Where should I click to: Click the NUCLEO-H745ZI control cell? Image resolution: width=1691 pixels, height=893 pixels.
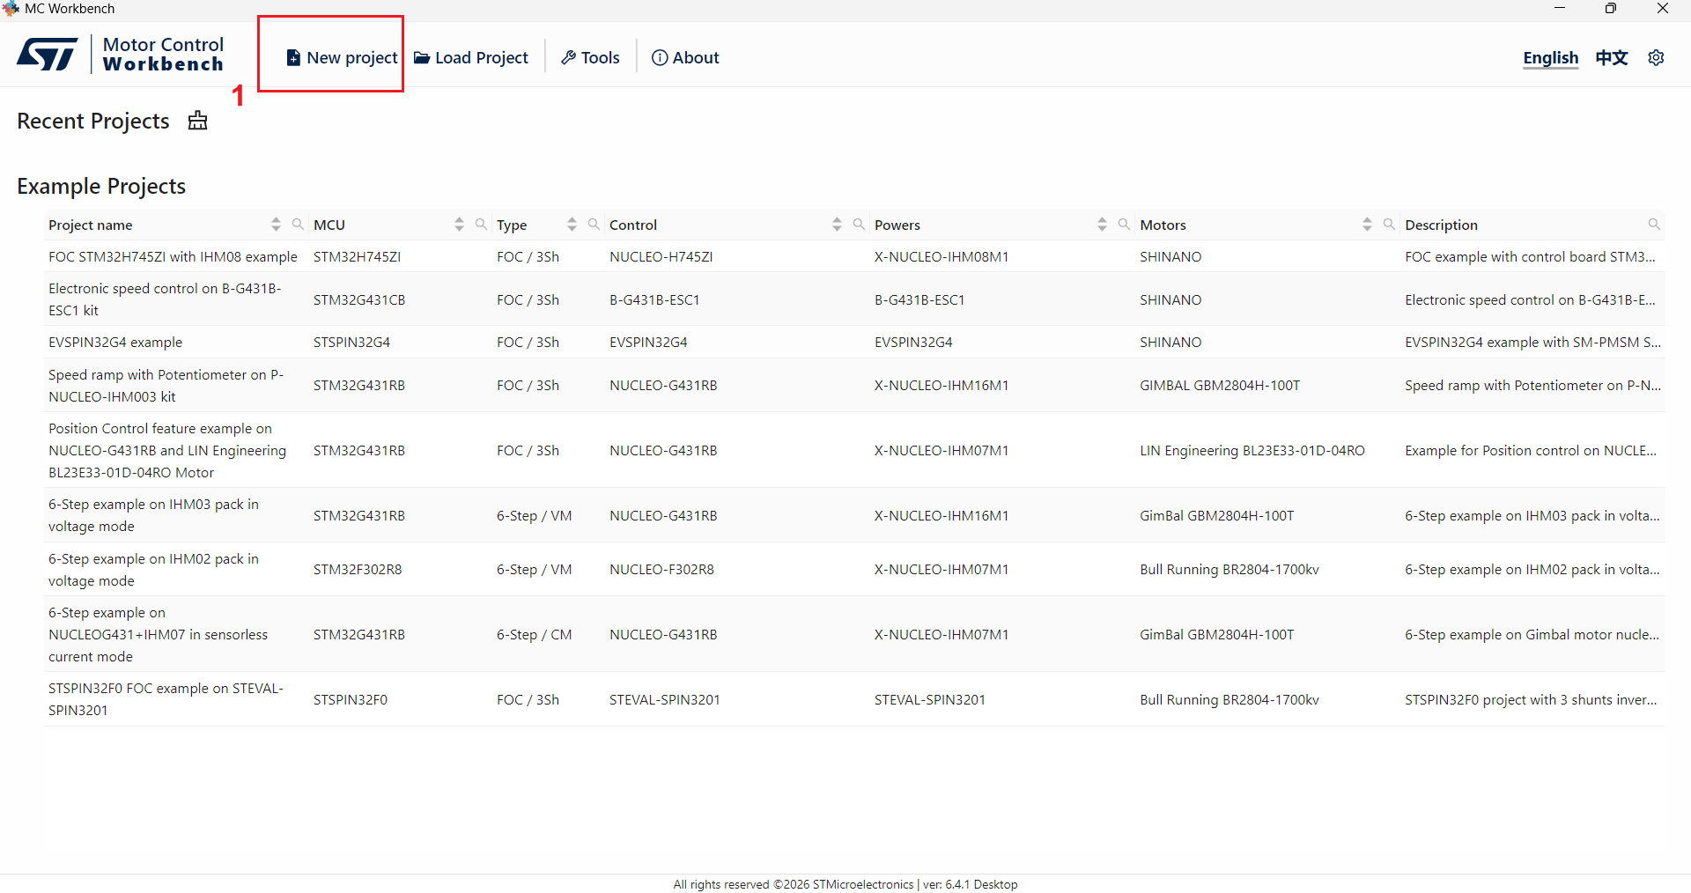coord(661,257)
